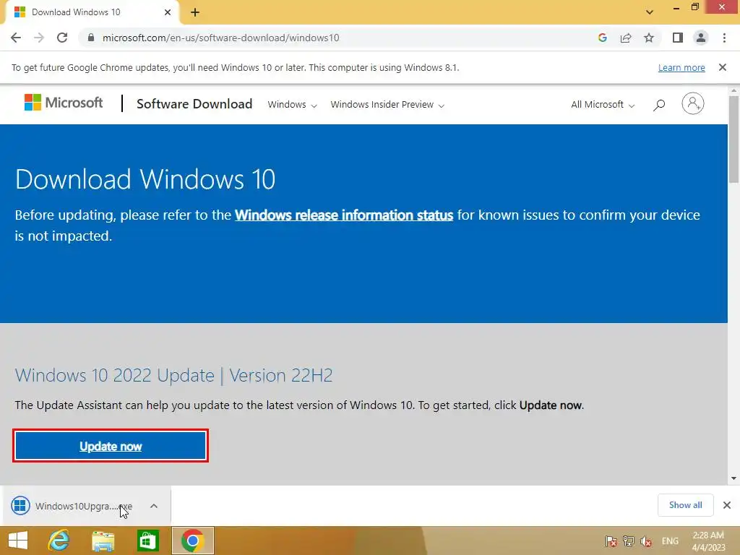Image resolution: width=740 pixels, height=555 pixels.
Task: Open the taskbar clock and date
Action: 708,541
